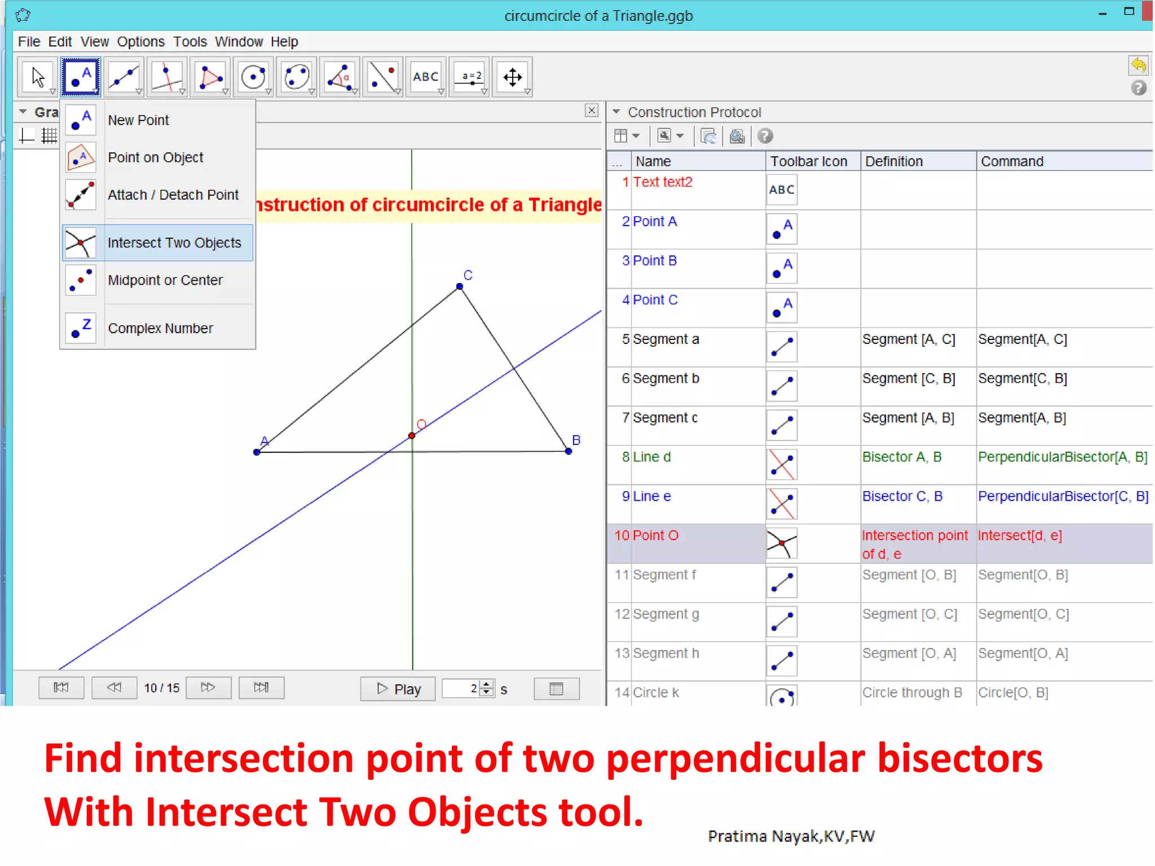Select the Perpendicular Line tool
This screenshot has height=866, width=1155.
pos(167,77)
